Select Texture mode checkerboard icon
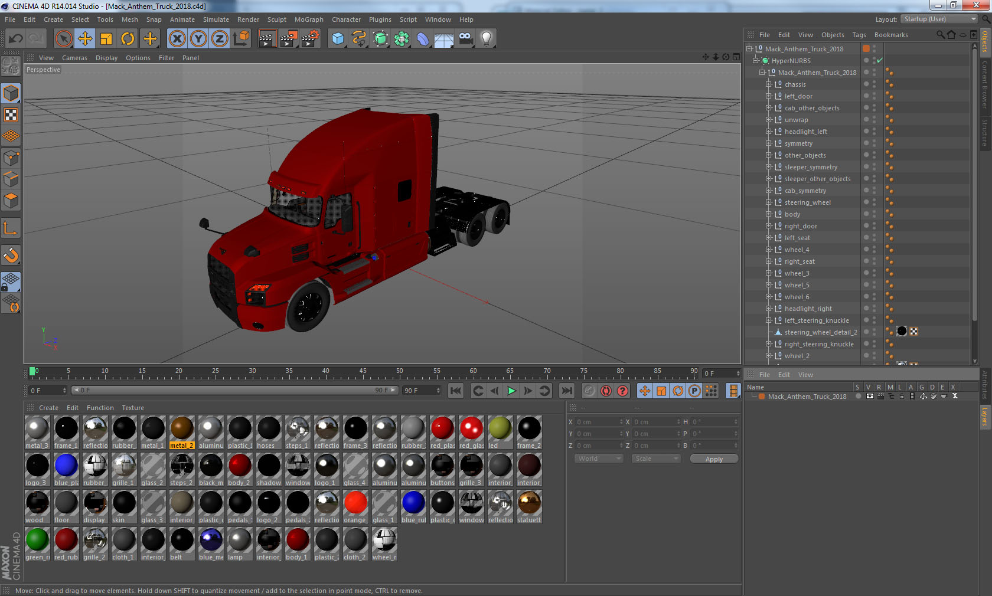 (11, 114)
